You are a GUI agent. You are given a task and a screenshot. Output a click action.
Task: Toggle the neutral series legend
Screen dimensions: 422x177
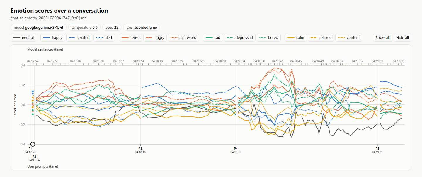point(24,37)
